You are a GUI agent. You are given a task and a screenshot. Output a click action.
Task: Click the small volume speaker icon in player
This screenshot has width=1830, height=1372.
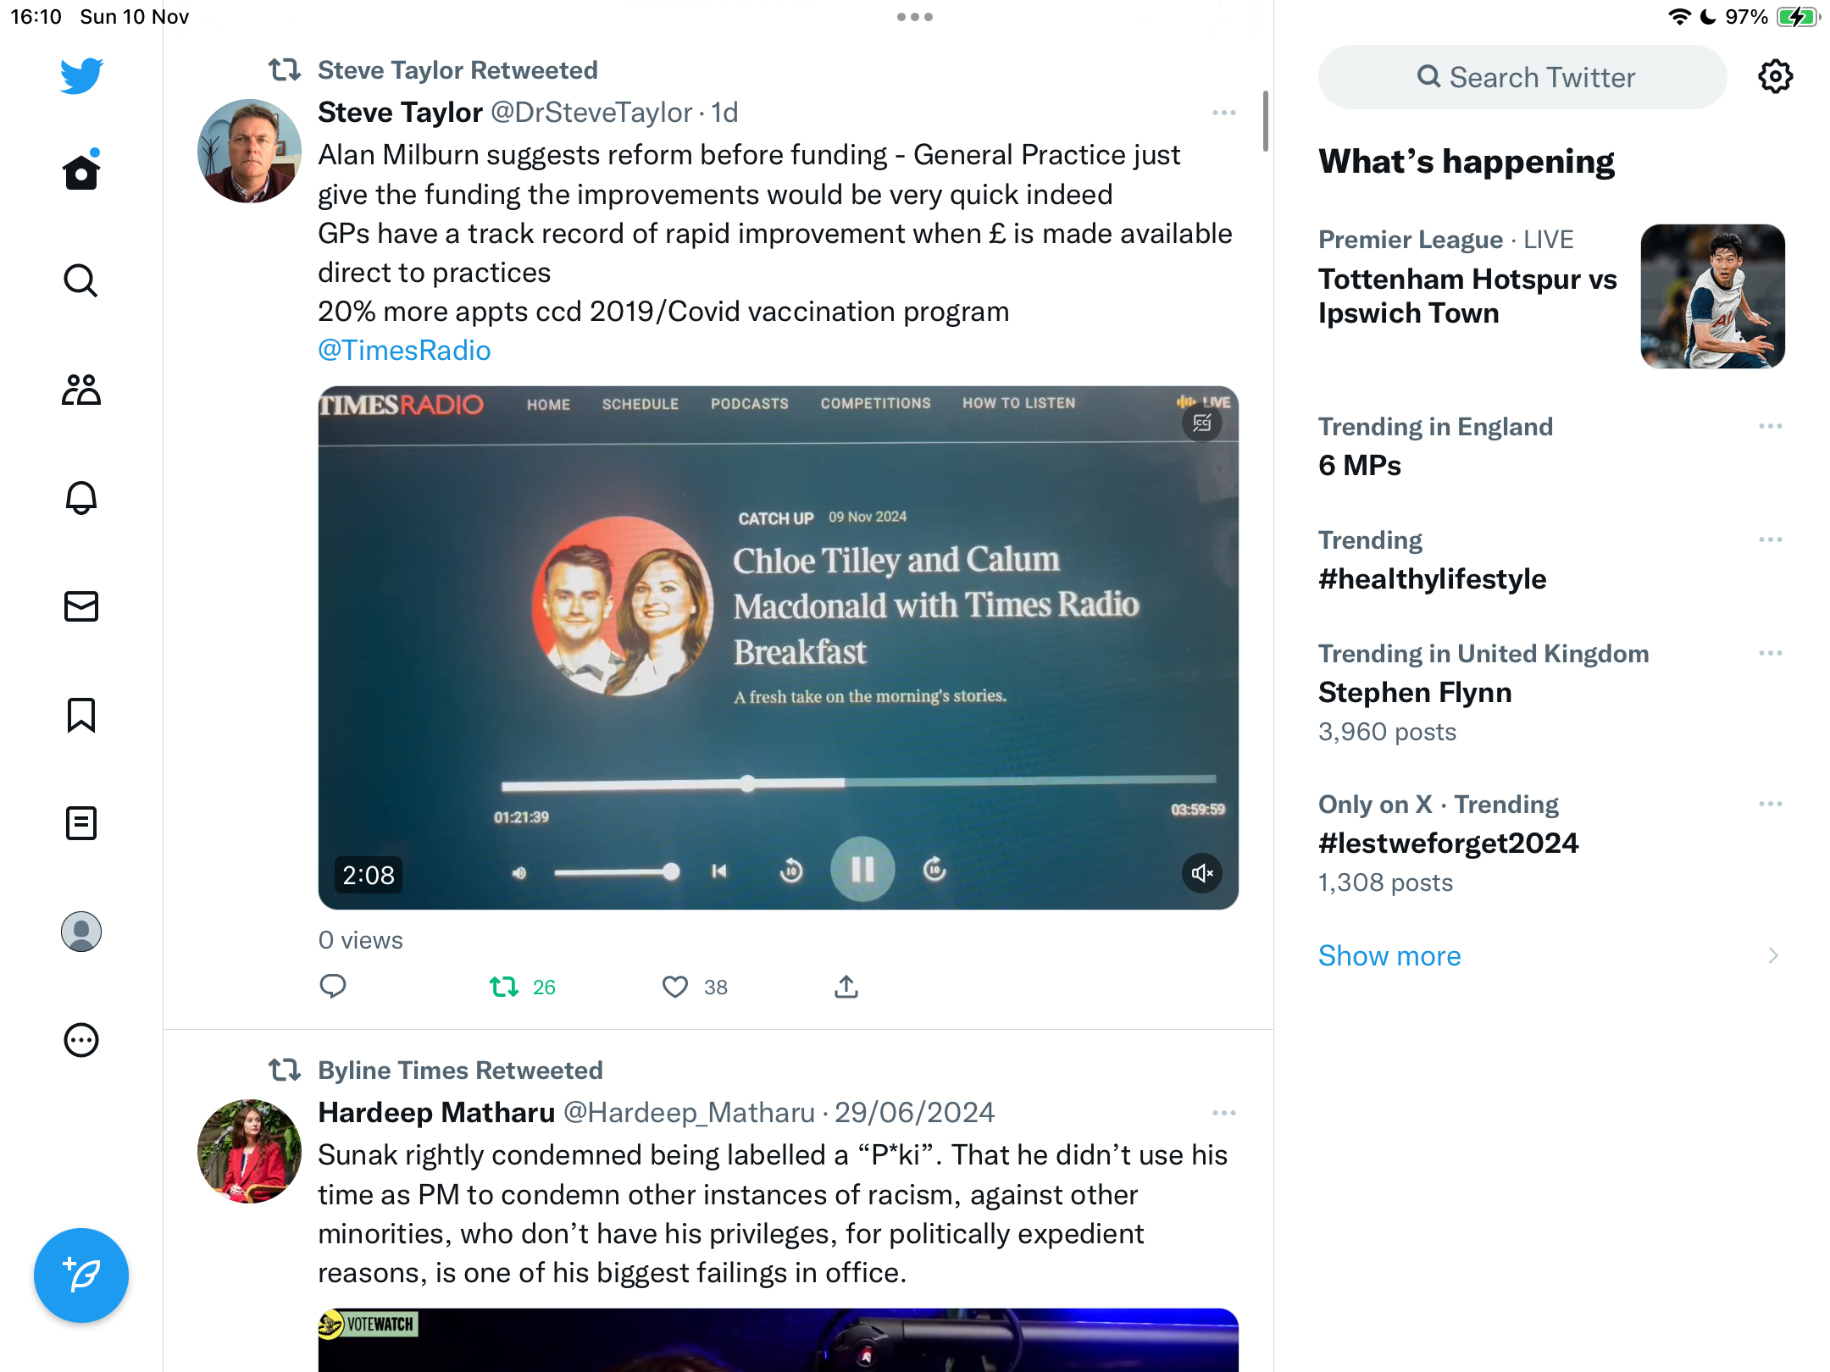(x=519, y=872)
